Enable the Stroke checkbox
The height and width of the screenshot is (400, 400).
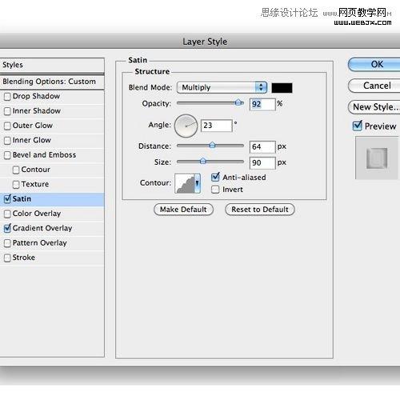pos(7,258)
